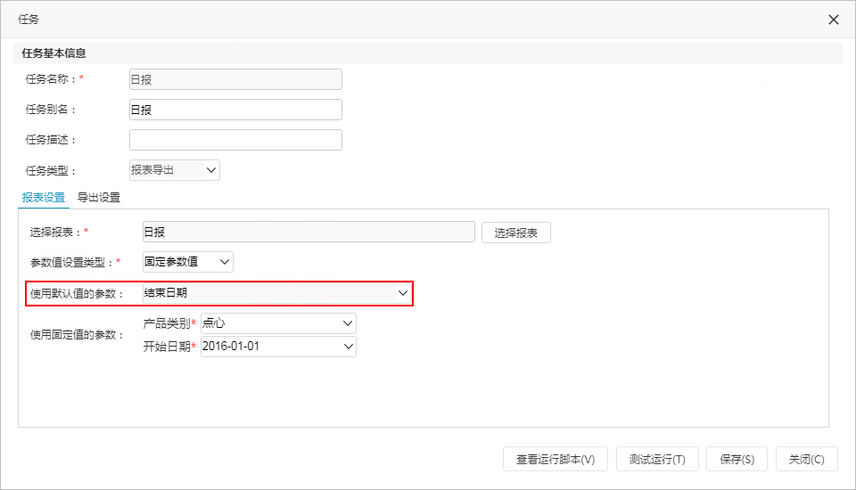Click the 选择报表 text field
Image resolution: width=856 pixels, height=490 pixels.
pos(309,232)
